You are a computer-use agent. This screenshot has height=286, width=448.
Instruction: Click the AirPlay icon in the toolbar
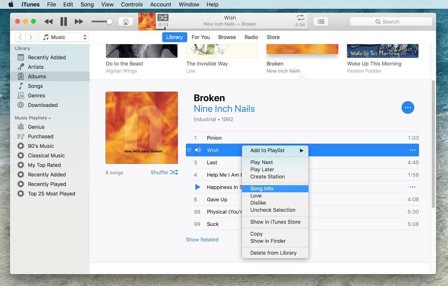pos(126,22)
